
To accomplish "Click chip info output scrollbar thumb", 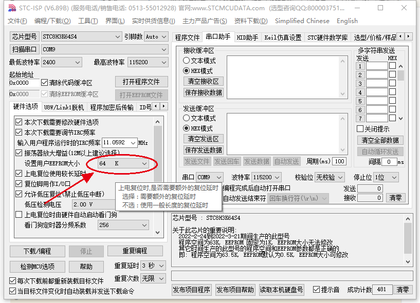I will (408, 238).
